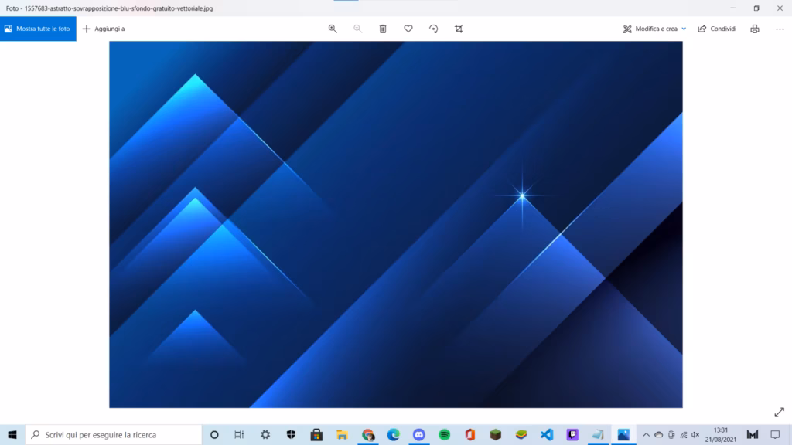Click the trash icon to delete photo
792x445 pixels.
click(383, 29)
